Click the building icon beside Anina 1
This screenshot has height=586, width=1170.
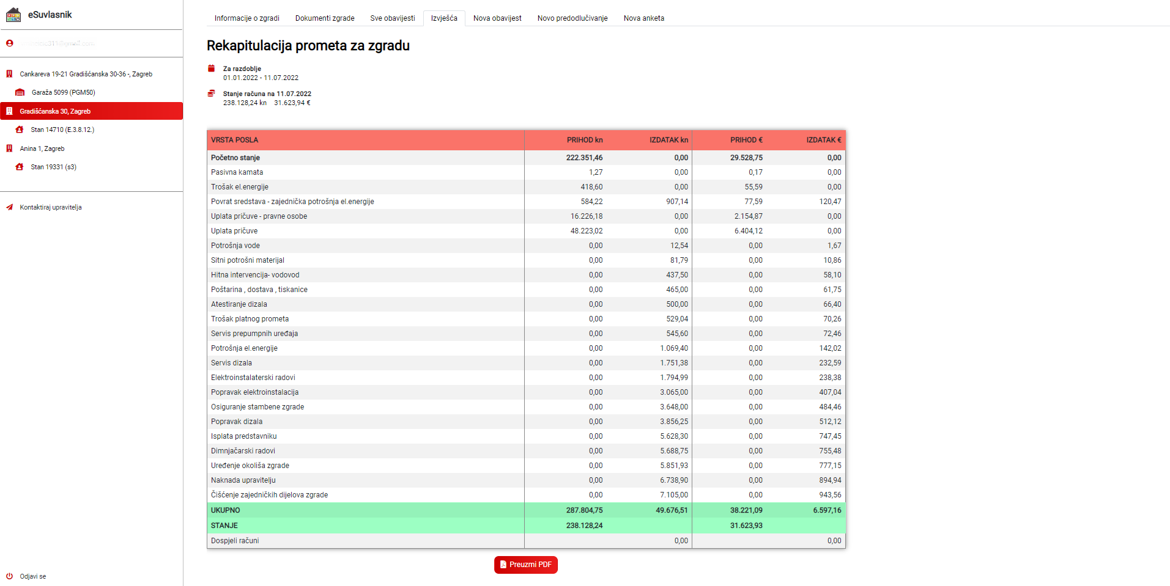pyautogui.click(x=9, y=148)
